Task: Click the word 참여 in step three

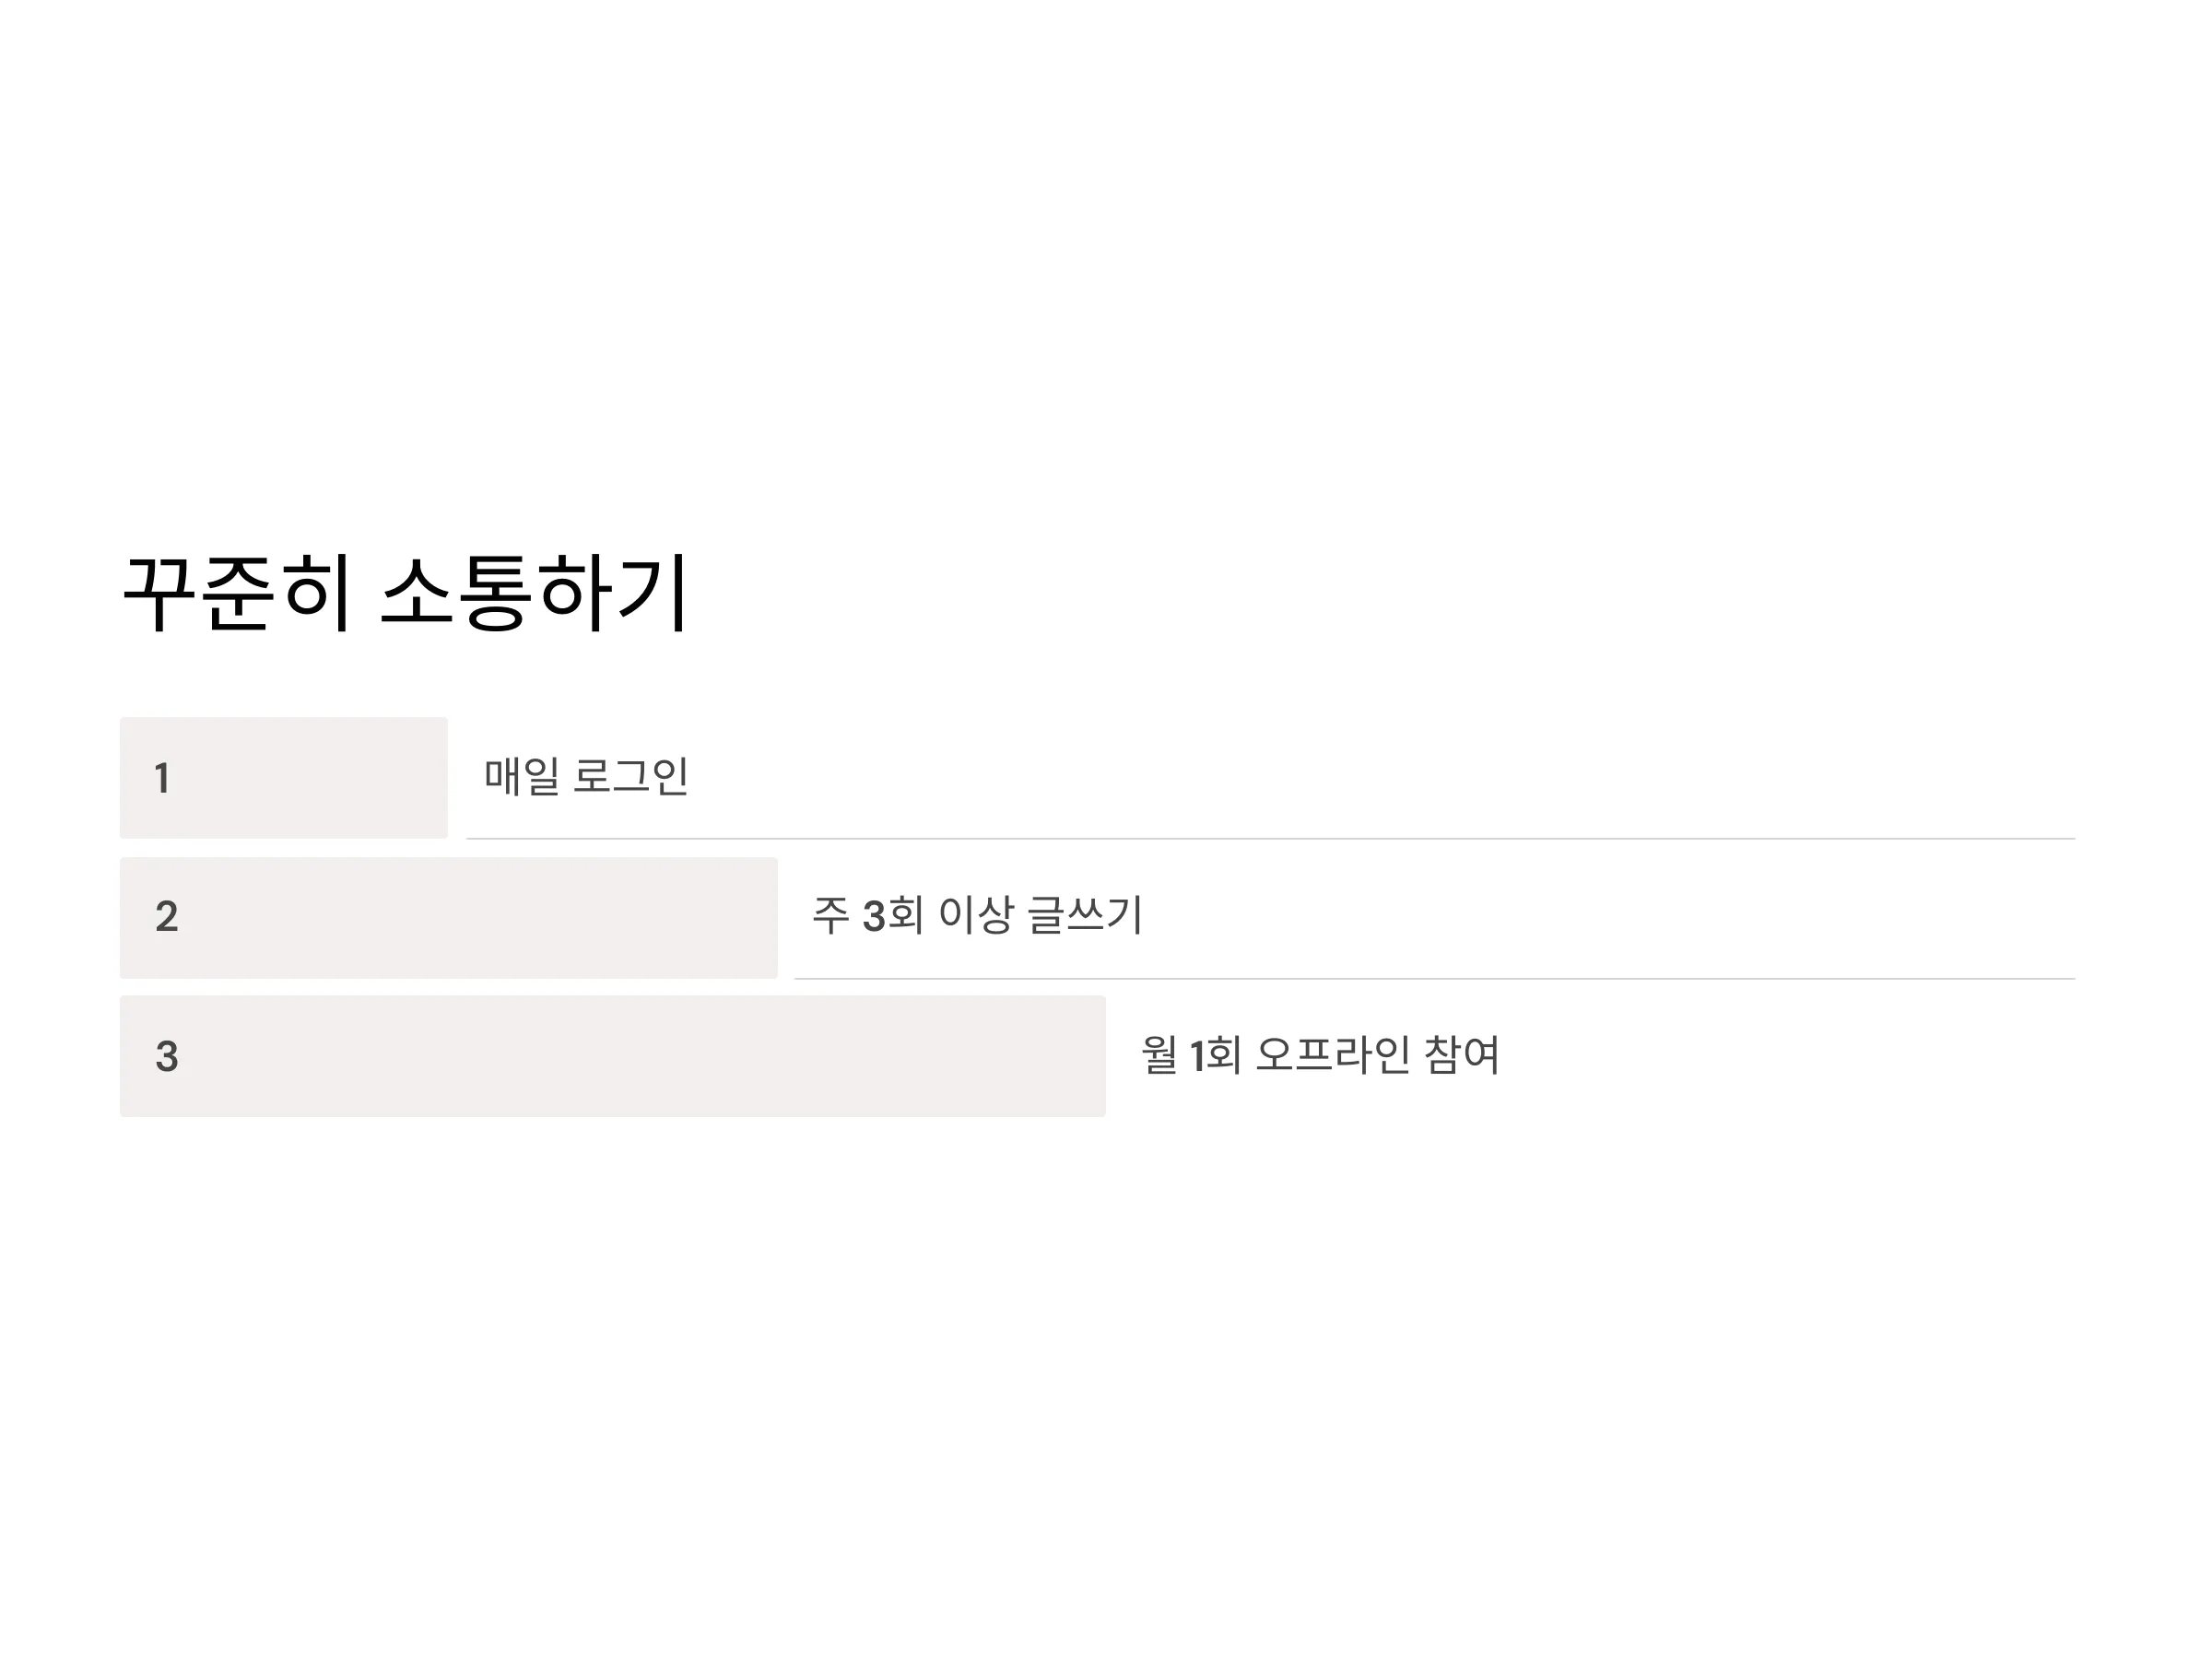Action: [1461, 1055]
